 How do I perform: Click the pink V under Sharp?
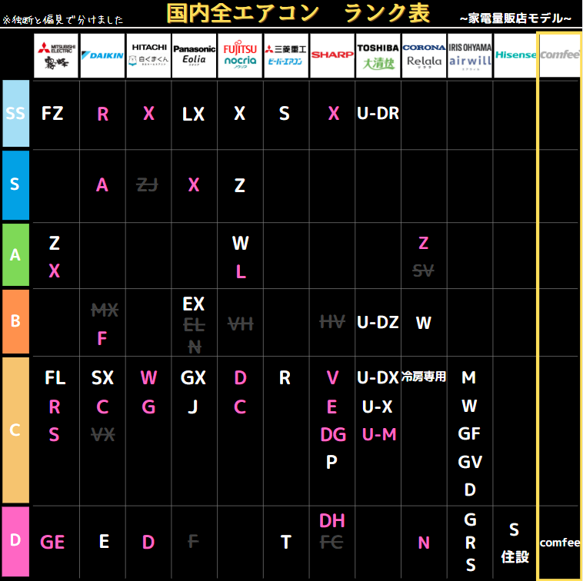(332, 378)
